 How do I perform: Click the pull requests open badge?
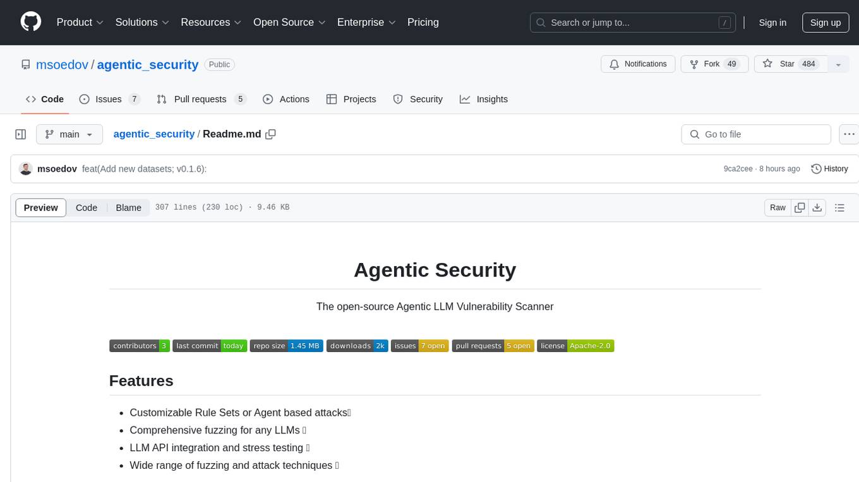click(493, 346)
